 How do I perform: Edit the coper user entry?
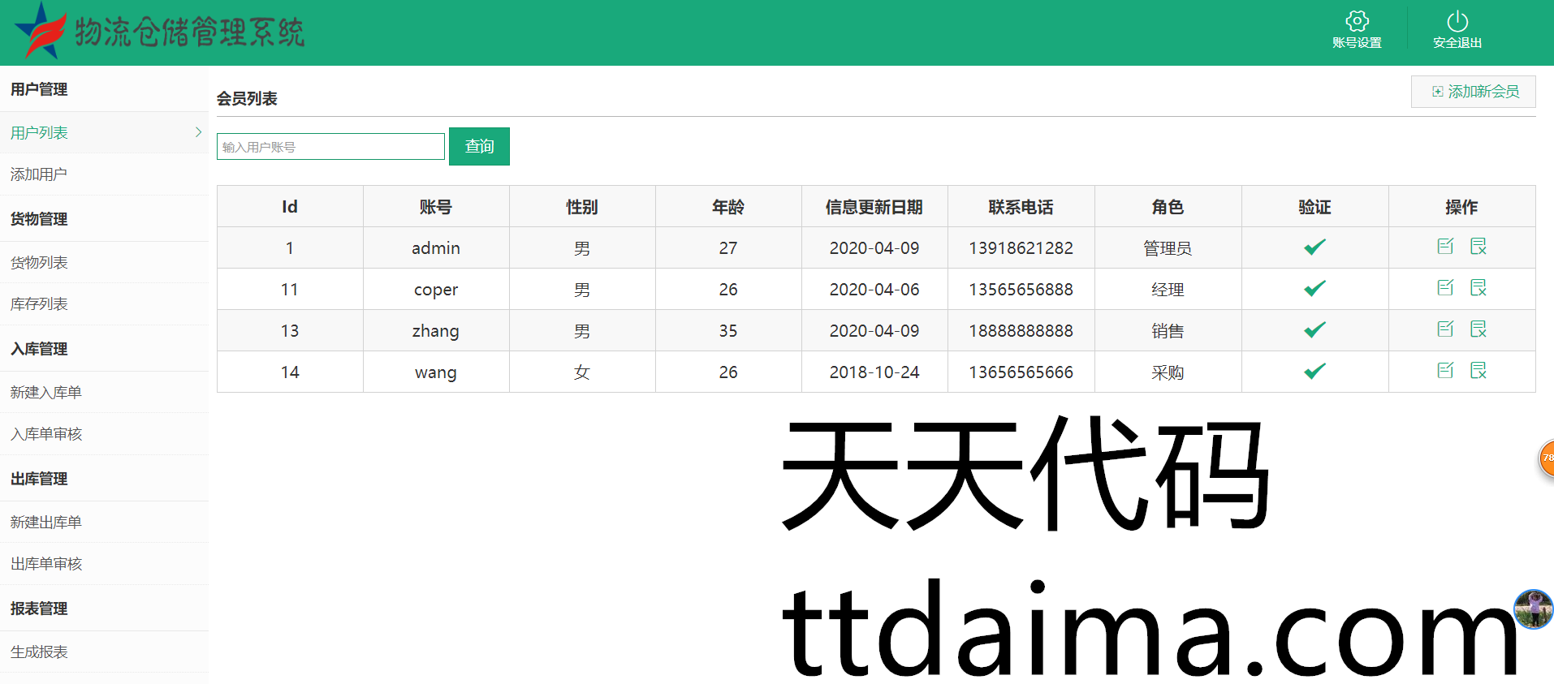click(1444, 288)
